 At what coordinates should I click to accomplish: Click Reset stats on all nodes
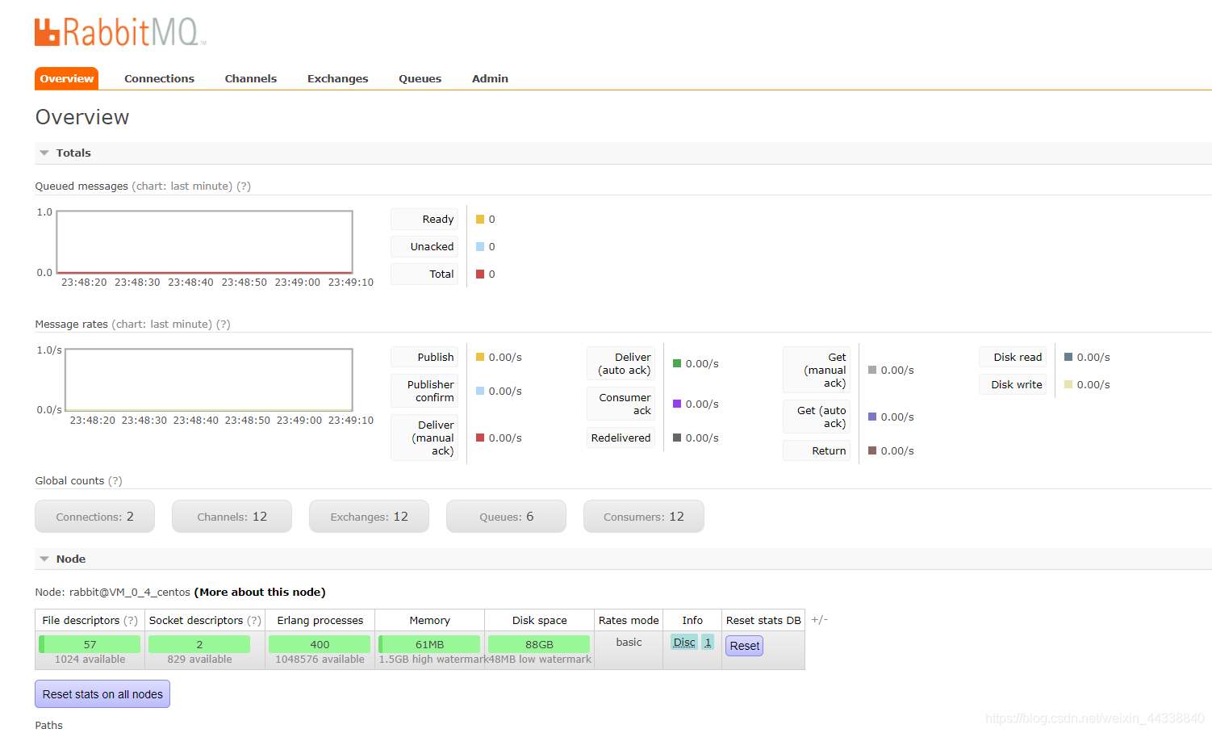[102, 694]
